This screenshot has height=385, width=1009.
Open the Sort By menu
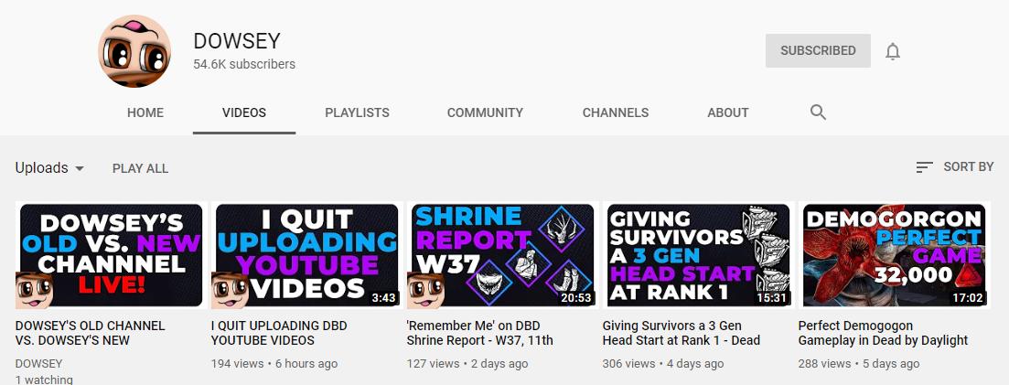pyautogui.click(x=955, y=166)
